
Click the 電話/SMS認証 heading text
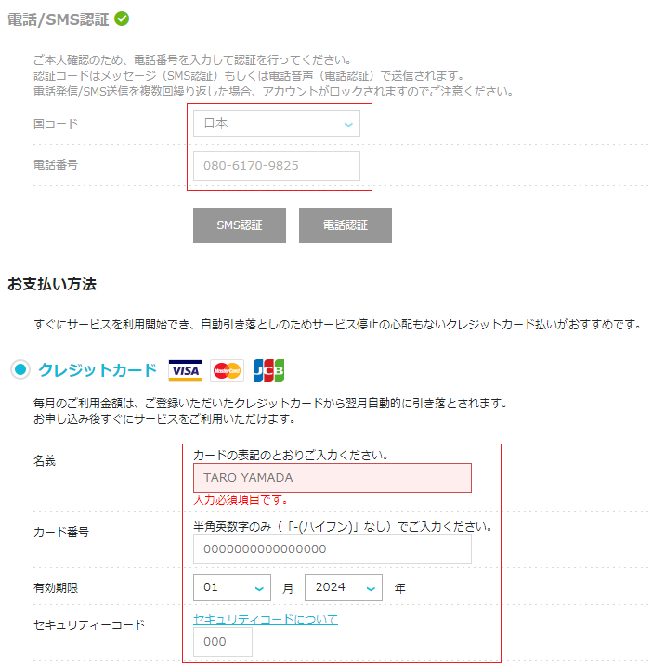point(58,19)
